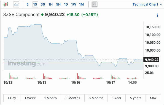Click the 9,940.22 price label on axis
This screenshot has height=105, width=164.
151,60
